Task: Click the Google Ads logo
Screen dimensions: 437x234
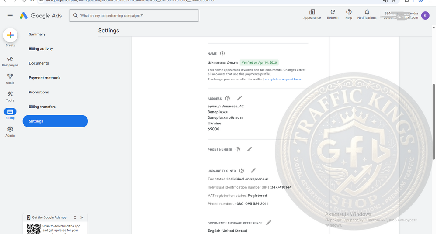Action: coord(41,16)
